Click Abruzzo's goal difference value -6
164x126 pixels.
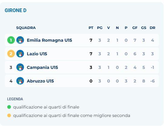[x=152, y=81]
